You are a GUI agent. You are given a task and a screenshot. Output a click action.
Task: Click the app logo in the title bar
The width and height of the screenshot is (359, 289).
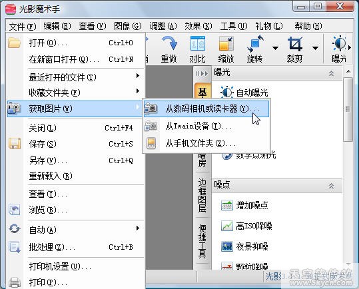pos(11,9)
